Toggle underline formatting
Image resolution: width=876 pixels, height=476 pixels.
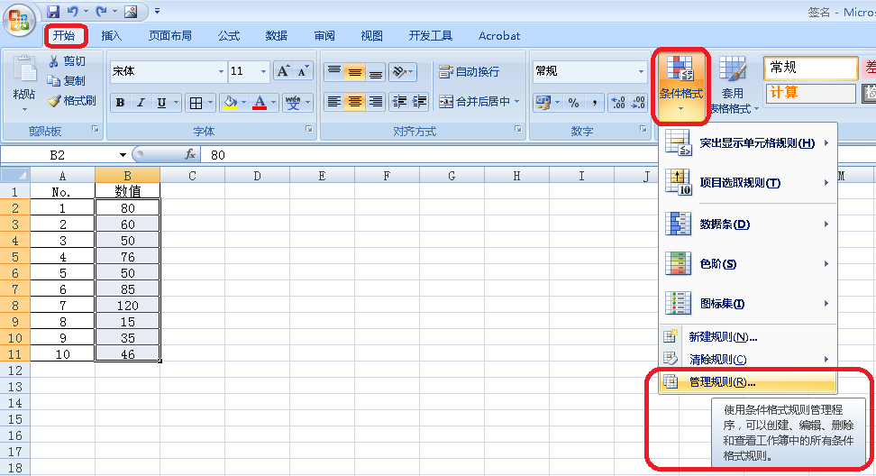pyautogui.click(x=161, y=103)
